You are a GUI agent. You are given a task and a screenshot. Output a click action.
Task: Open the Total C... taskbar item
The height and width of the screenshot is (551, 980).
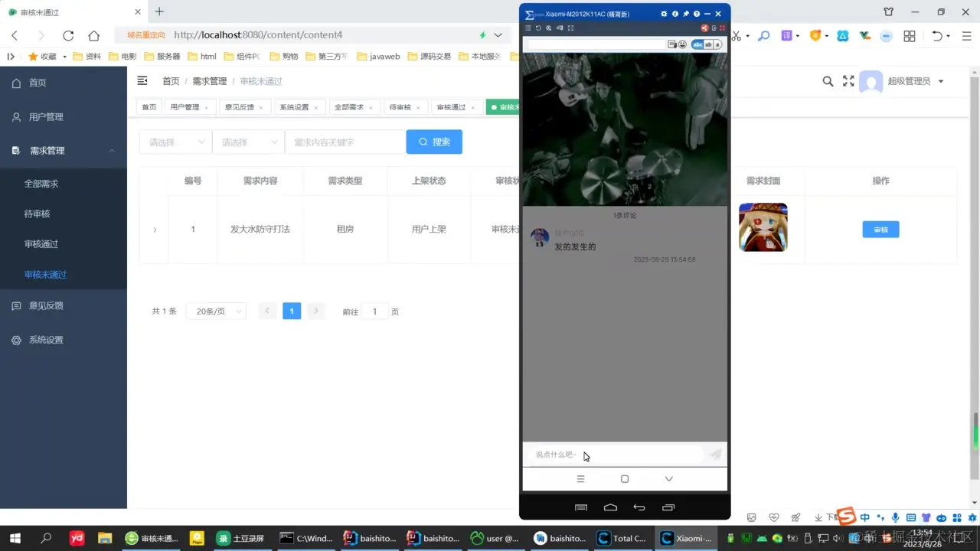point(622,538)
